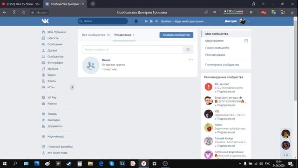Select 'Мои сообщества' in right menu

coord(226,34)
